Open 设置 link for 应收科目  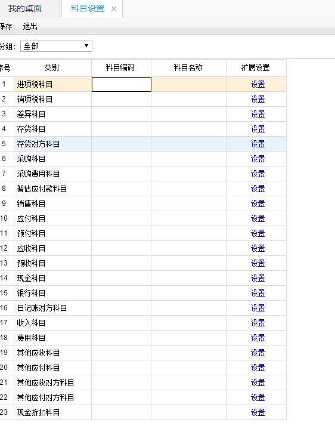pyautogui.click(x=258, y=248)
